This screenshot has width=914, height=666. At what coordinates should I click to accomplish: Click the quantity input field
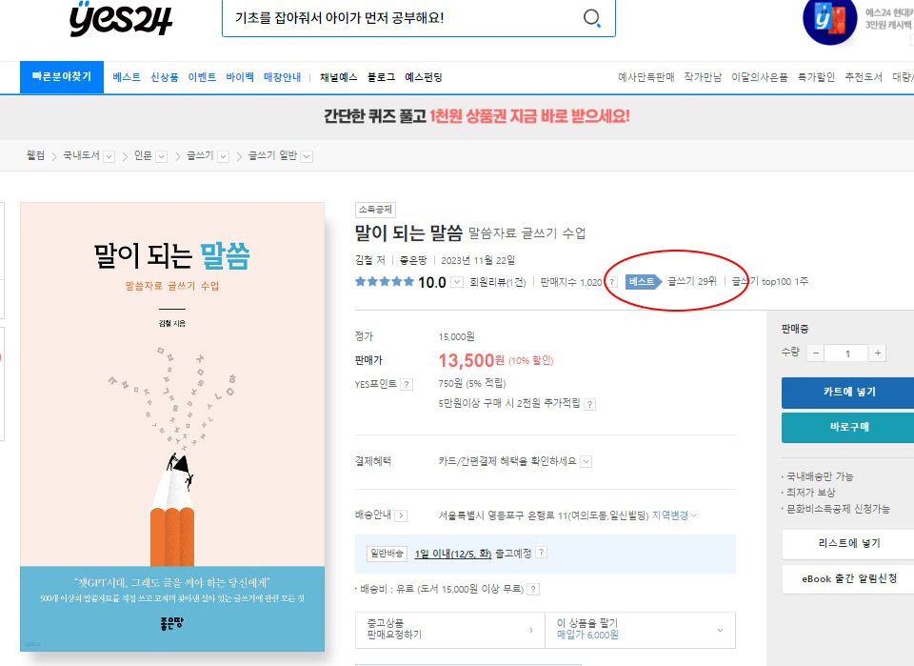point(846,353)
